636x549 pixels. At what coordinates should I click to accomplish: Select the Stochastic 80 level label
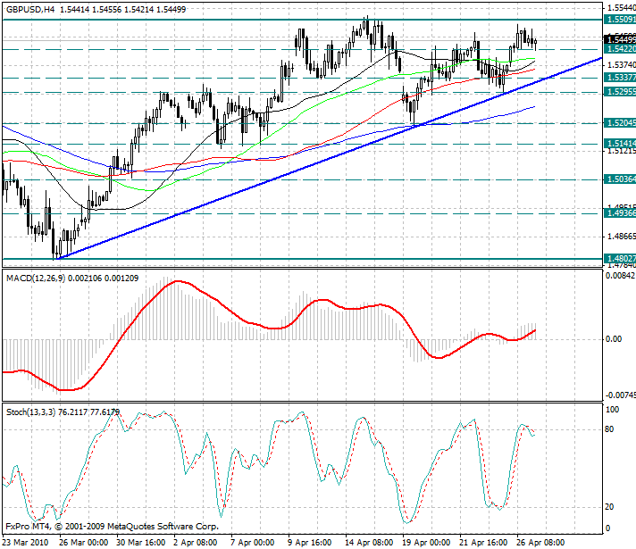(x=609, y=429)
